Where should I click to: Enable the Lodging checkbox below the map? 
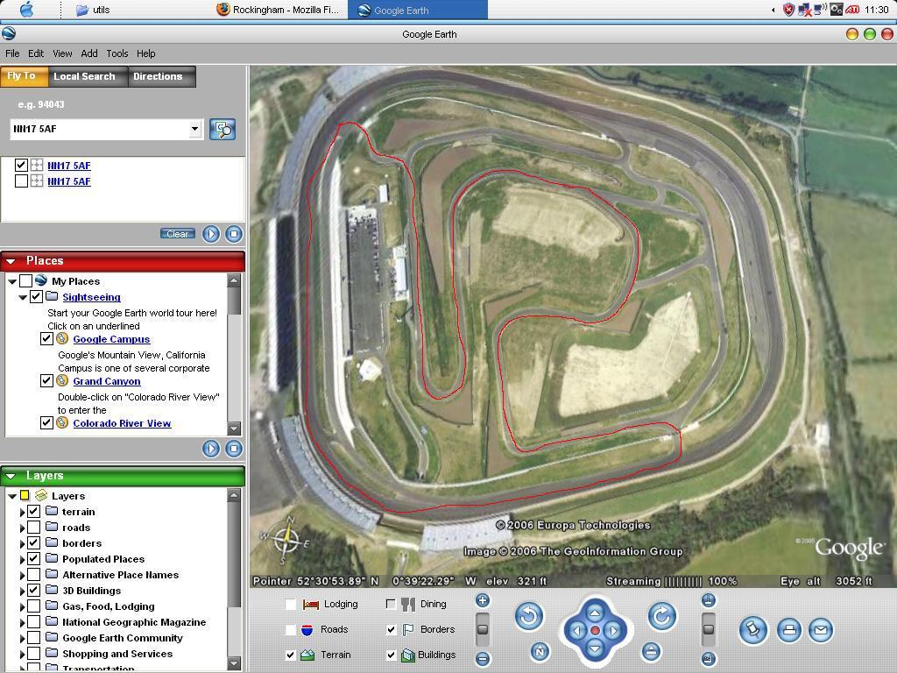(x=291, y=605)
